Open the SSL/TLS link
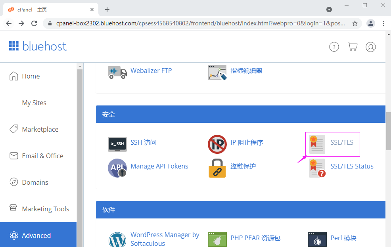Screen dimensions: 391x247 coord(342,143)
